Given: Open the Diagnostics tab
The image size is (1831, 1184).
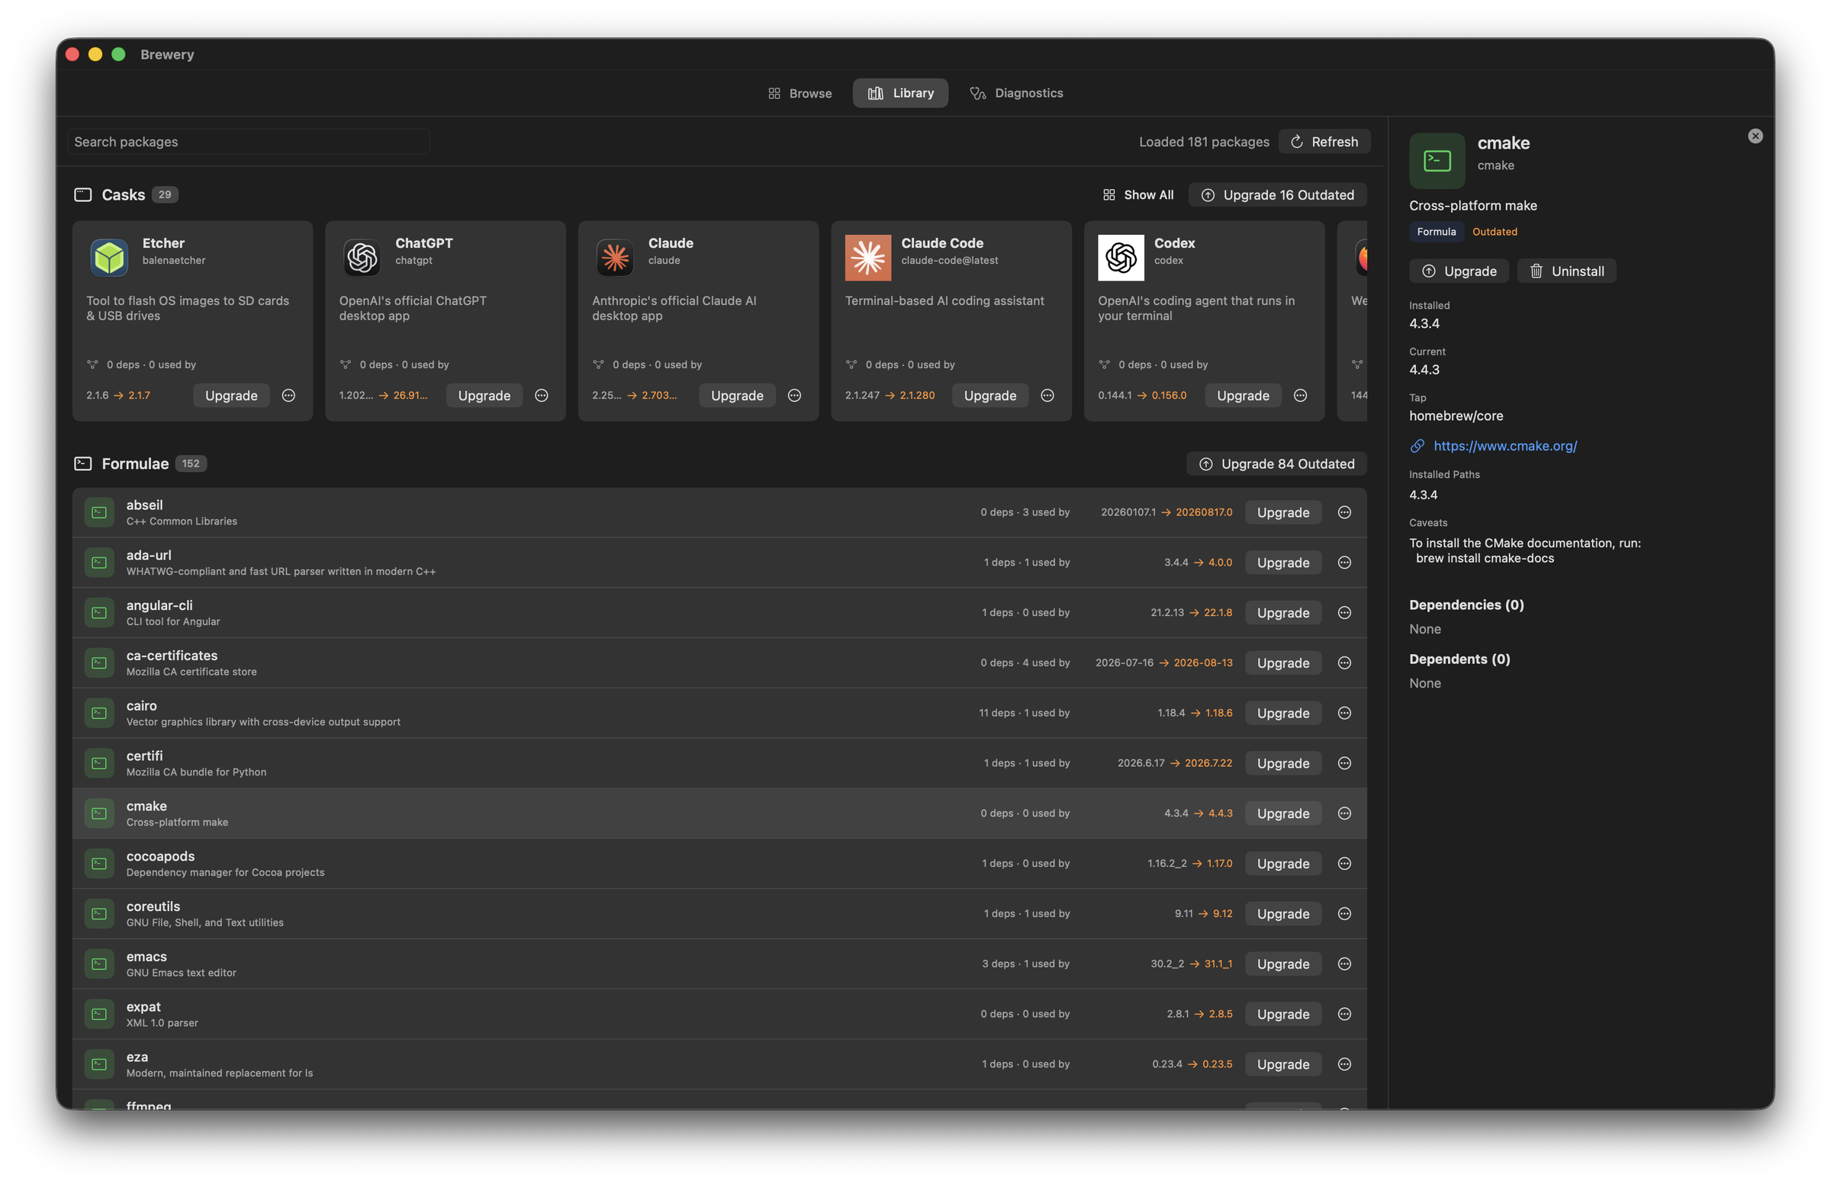Looking at the screenshot, I should (x=1016, y=93).
